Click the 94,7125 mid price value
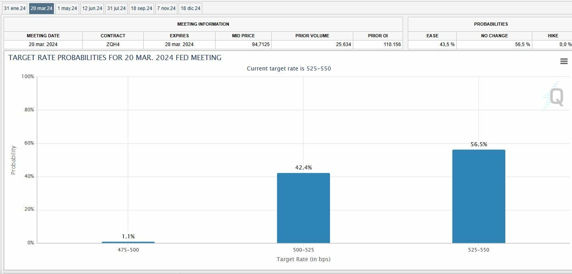Image resolution: width=572 pixels, height=274 pixels. (x=261, y=44)
